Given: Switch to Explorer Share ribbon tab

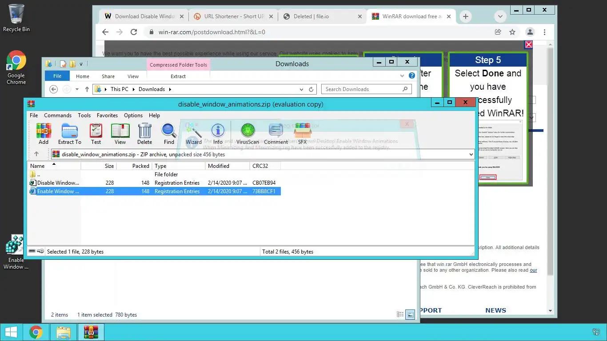Looking at the screenshot, I should pos(108,76).
